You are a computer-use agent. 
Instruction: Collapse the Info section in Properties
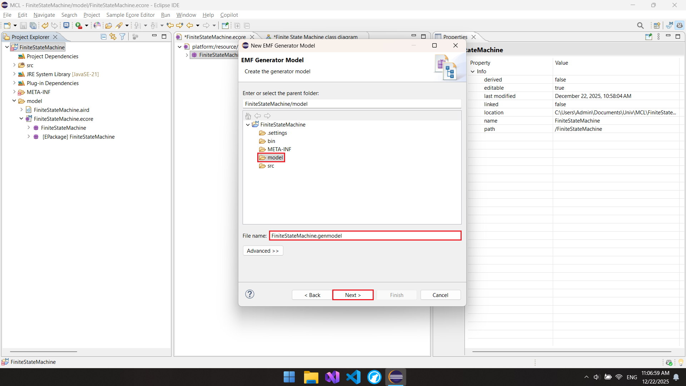473,71
